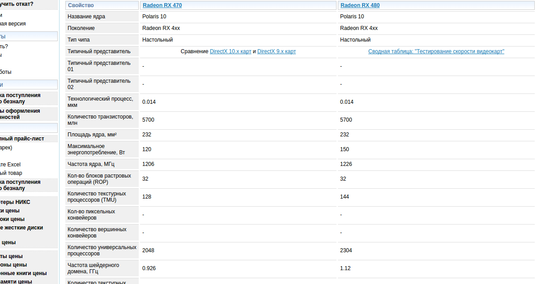Image resolution: width=537 pixels, height=284 pixels.
Task: Click the Количество текстурных процессоров (TMU) label
Action: [97, 197]
